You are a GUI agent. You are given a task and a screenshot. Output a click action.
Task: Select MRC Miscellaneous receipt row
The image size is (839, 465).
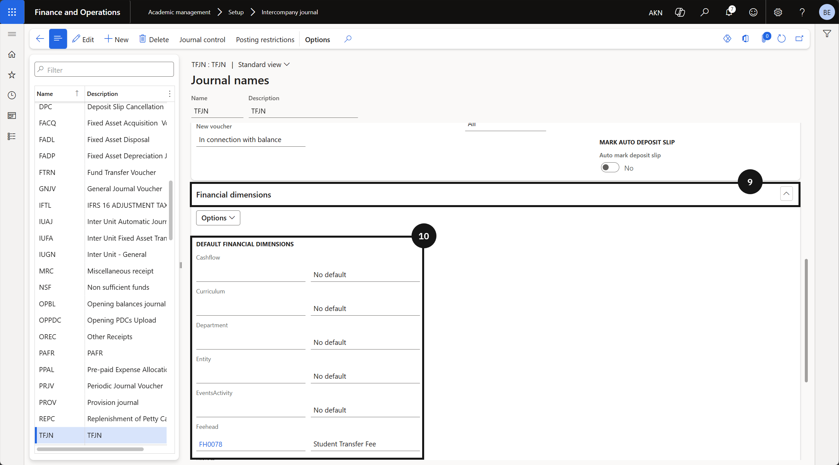click(101, 271)
